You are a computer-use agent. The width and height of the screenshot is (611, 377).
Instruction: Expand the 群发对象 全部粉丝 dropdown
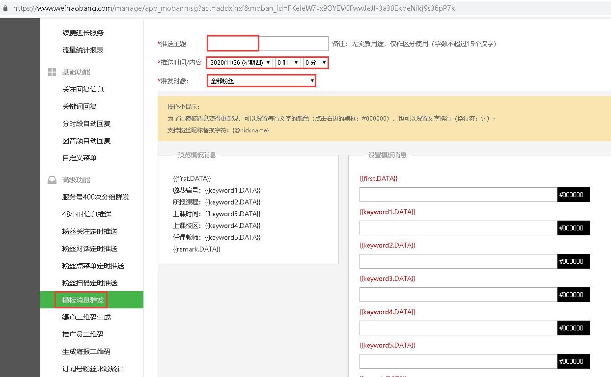tap(262, 81)
